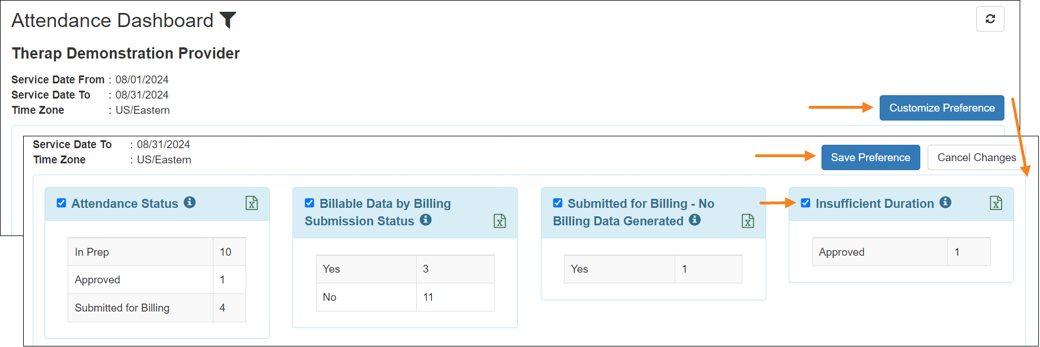Uncheck the Attendance Status checkbox
Screen dimensions: 1040x347
tap(62, 203)
